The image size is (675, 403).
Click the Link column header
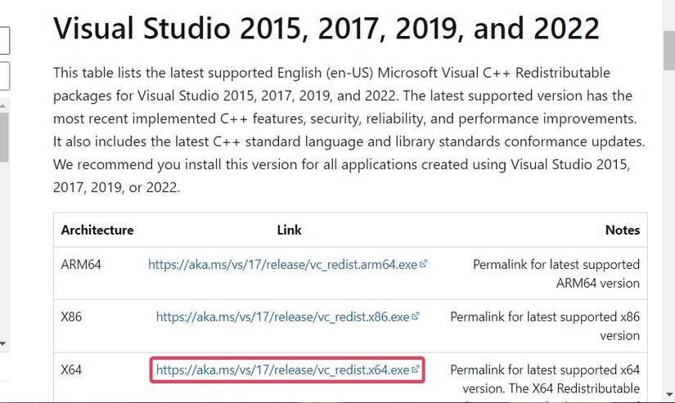click(289, 230)
